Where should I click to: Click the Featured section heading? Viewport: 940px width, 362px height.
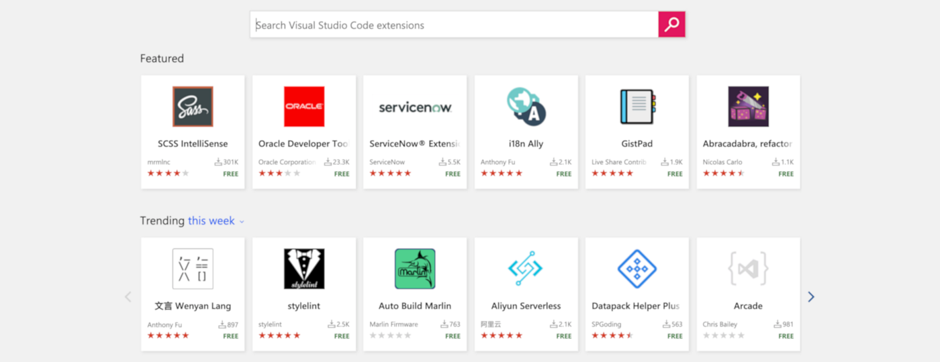point(162,58)
